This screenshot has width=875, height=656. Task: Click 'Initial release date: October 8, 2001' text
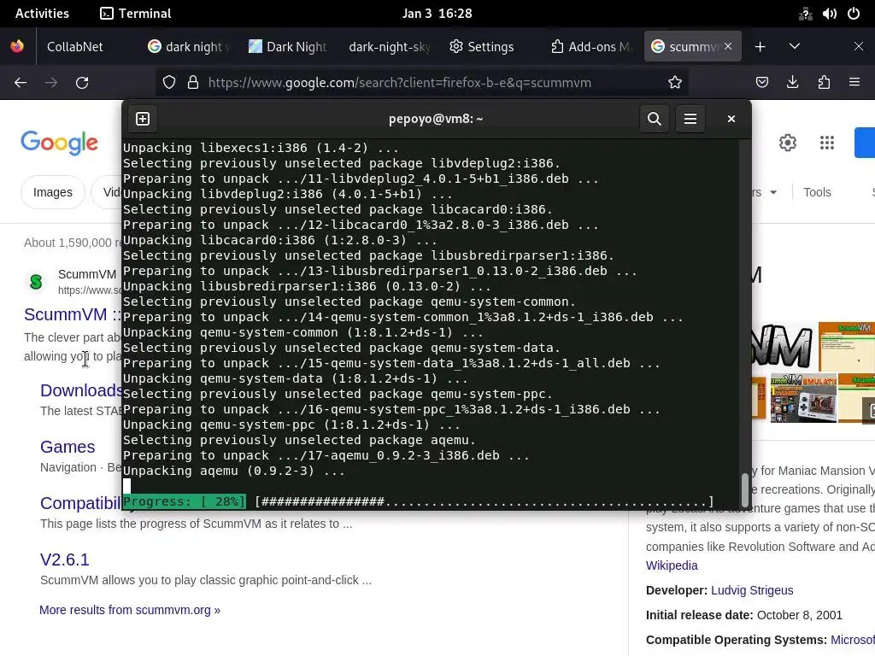coord(744,615)
